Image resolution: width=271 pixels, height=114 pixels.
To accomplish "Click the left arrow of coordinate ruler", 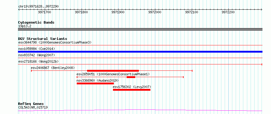I will [19, 10].
